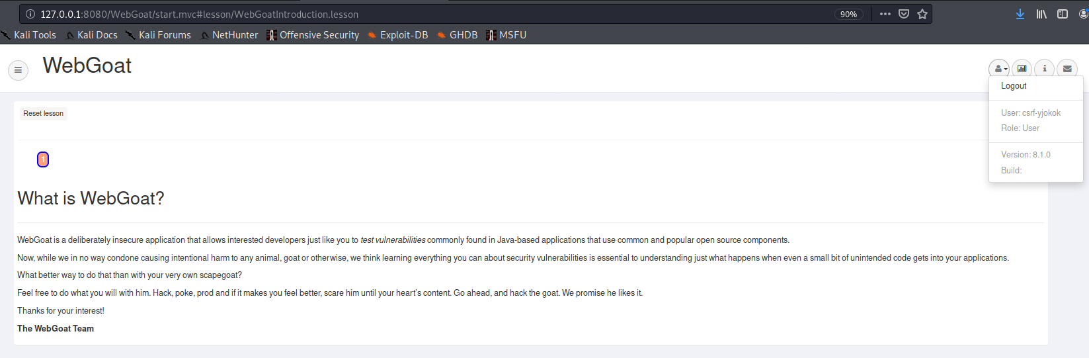Image resolution: width=1089 pixels, height=358 pixels.
Task: Click the URL address field
Action: click(x=430, y=14)
